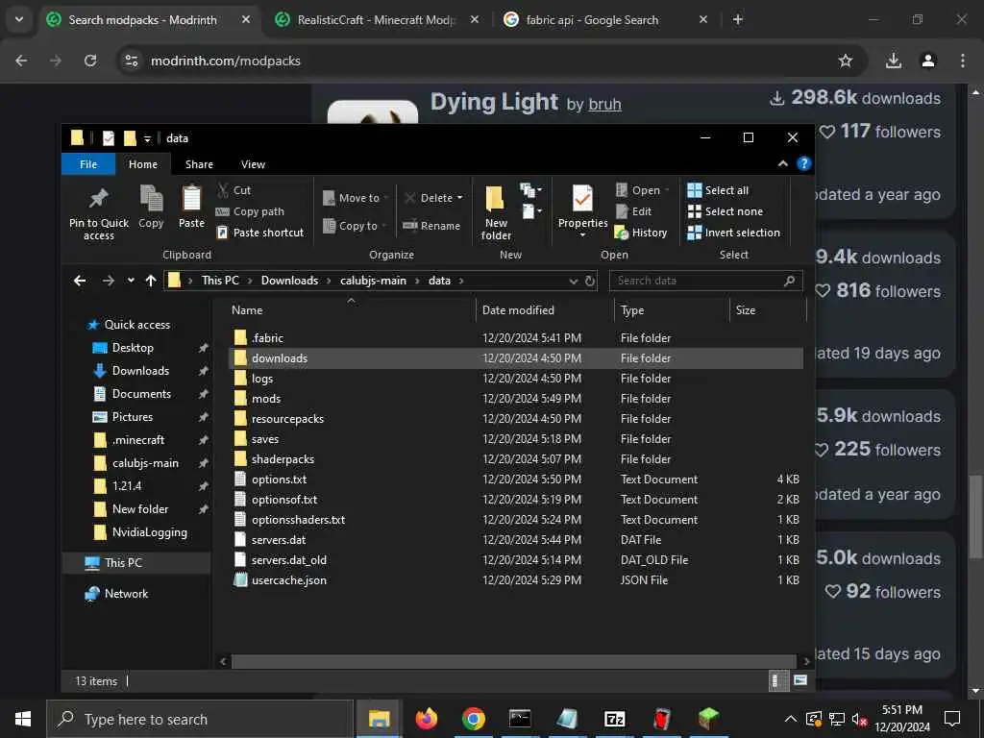Switch to the View ribbon tab
Viewport: 984px width, 738px height.
pyautogui.click(x=253, y=164)
